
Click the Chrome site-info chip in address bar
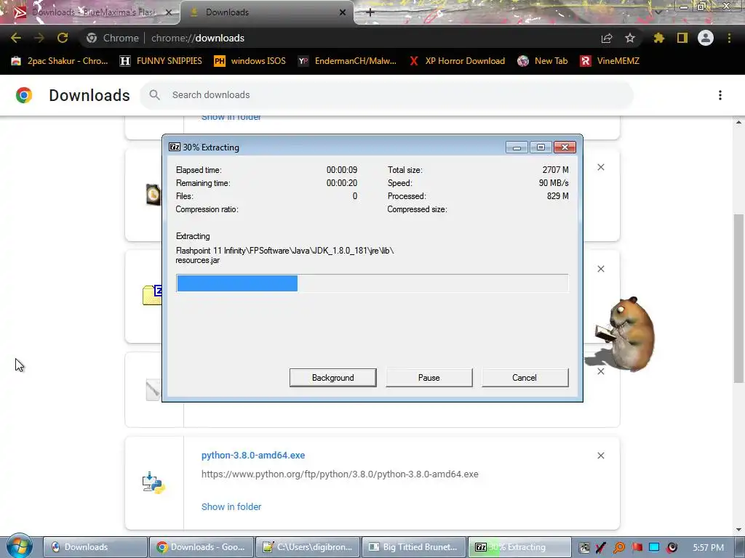tap(113, 38)
